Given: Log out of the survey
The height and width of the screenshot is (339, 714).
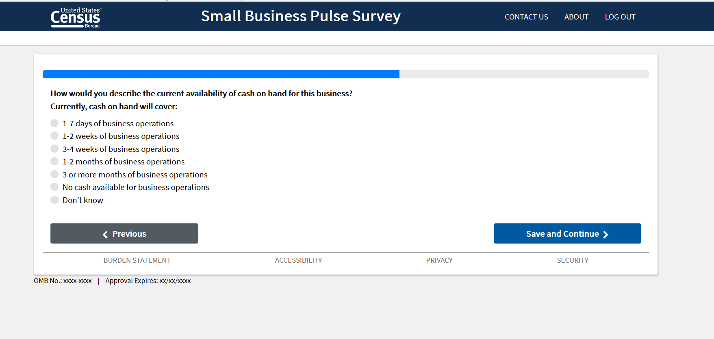Looking at the screenshot, I should [620, 17].
